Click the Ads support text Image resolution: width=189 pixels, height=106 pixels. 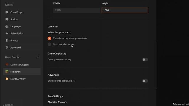tap(181, 104)
